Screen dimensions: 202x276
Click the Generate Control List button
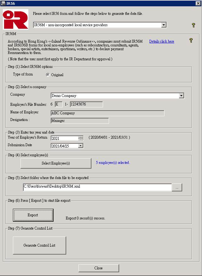coord(39,245)
